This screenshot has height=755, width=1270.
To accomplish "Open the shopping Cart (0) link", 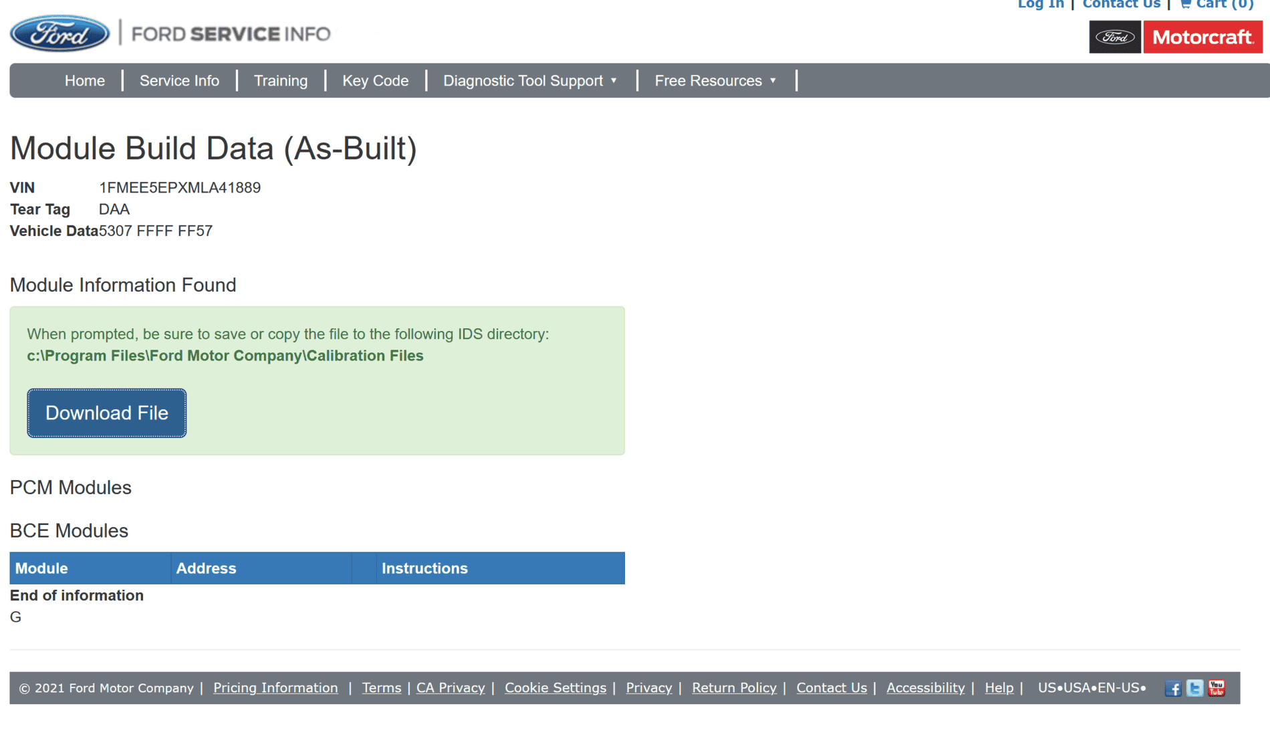I will click(x=1217, y=5).
